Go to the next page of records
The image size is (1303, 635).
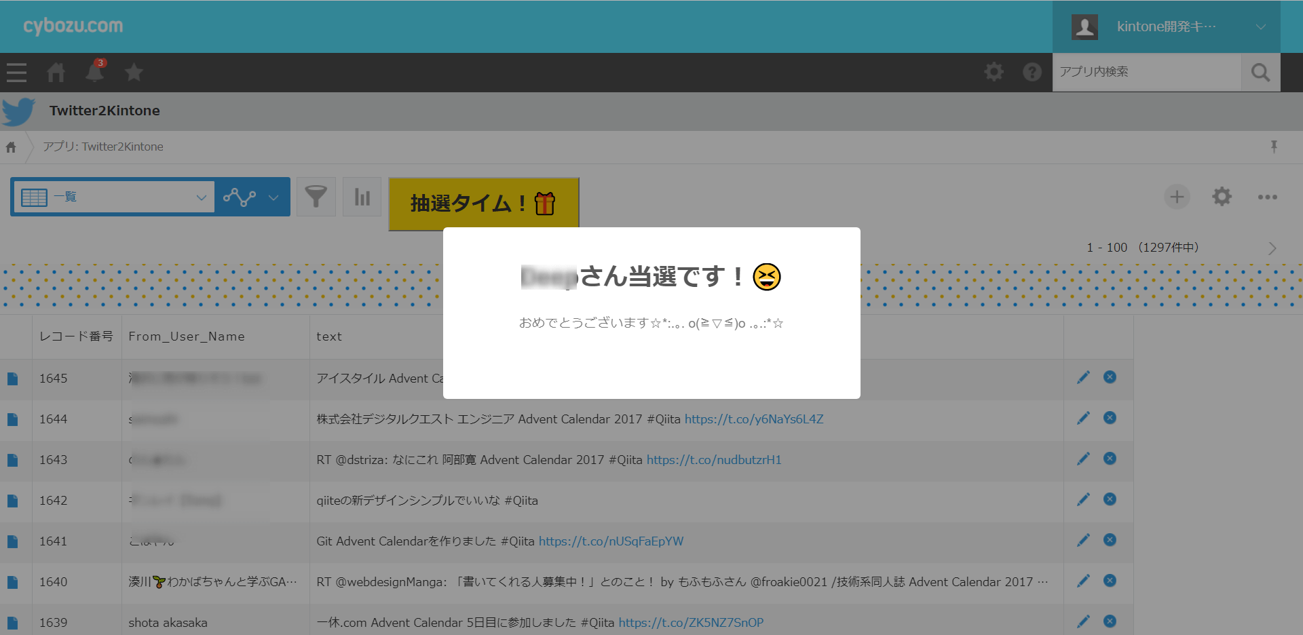[x=1272, y=248]
